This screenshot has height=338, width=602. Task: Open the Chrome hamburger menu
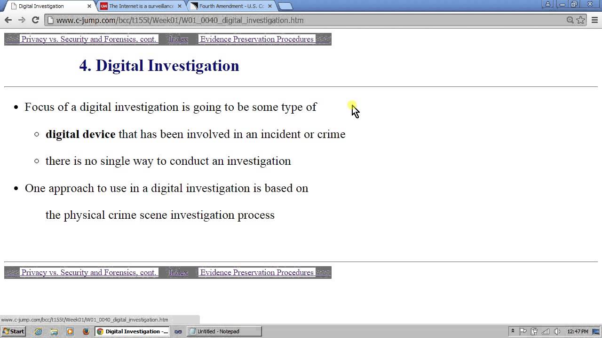(x=594, y=20)
